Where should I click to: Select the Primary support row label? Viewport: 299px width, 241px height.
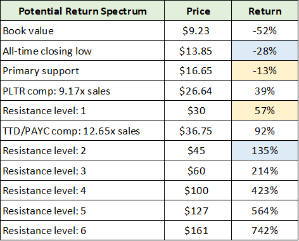coord(82,70)
